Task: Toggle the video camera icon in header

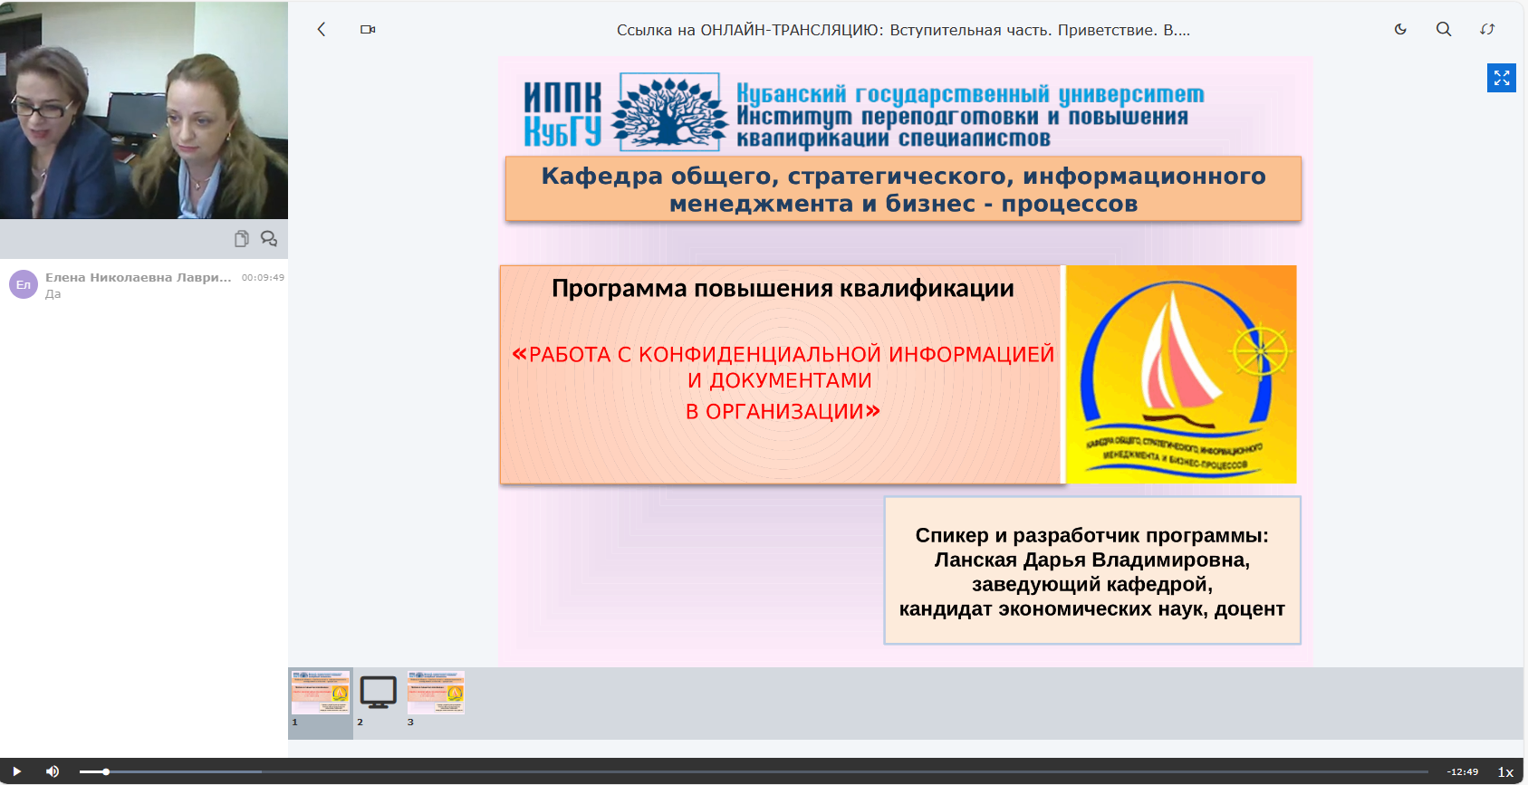Action: pos(368,29)
